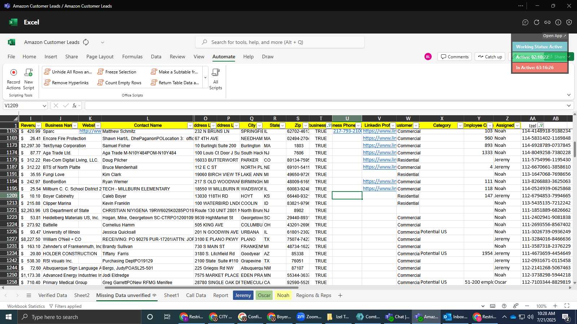This screenshot has height=324, width=577.
Task: Open the Inbox Outlook taskbar item
Action: (x=455, y=317)
